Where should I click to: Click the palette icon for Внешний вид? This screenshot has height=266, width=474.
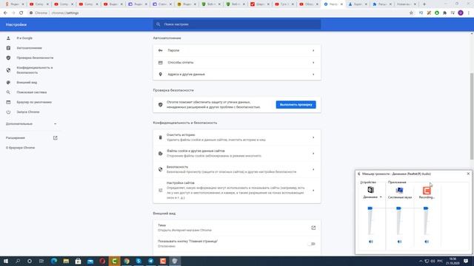tap(8, 82)
